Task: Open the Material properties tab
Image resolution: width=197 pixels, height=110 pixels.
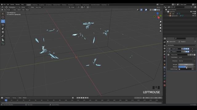Action: pyautogui.click(x=165, y=82)
